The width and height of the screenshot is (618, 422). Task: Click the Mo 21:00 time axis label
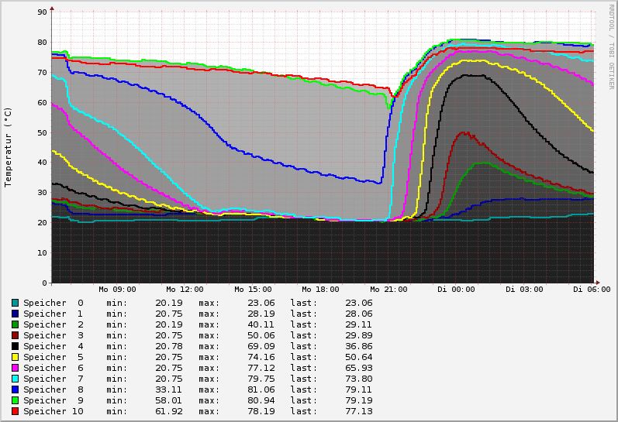pyautogui.click(x=388, y=290)
